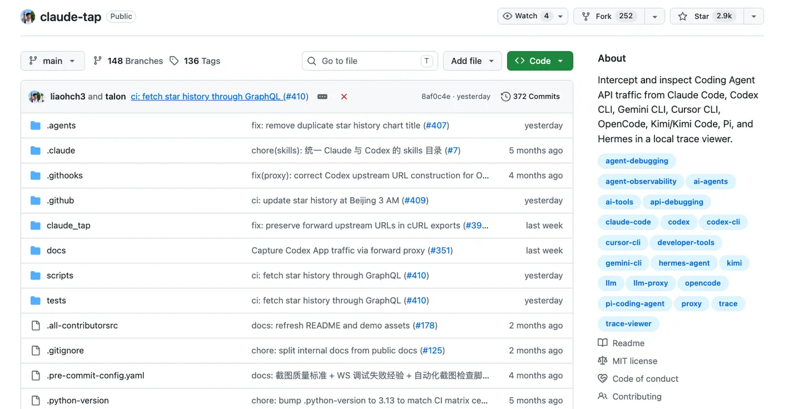Open the .githooks folder name
794x409 pixels.
(x=65, y=175)
